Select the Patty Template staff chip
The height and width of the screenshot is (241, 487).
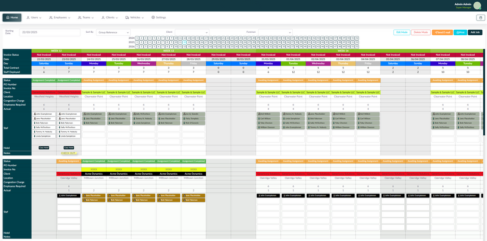(x=194, y=118)
